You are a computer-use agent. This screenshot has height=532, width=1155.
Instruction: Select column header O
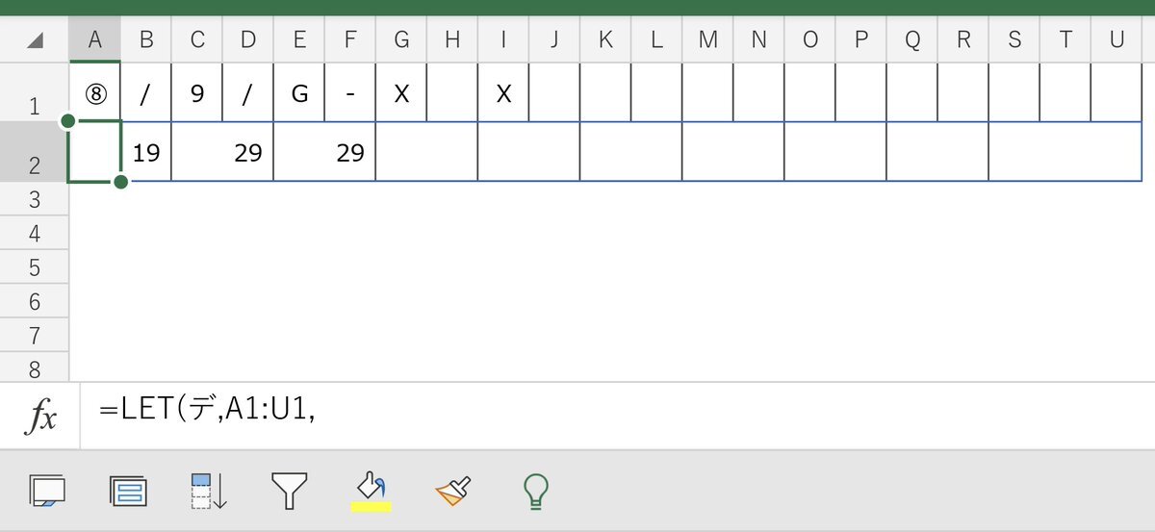809,40
